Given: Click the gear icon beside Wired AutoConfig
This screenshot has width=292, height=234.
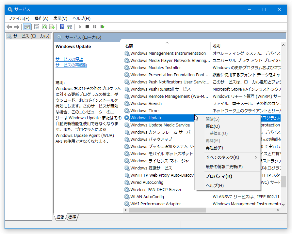Looking at the screenshot, I should click(127, 183).
